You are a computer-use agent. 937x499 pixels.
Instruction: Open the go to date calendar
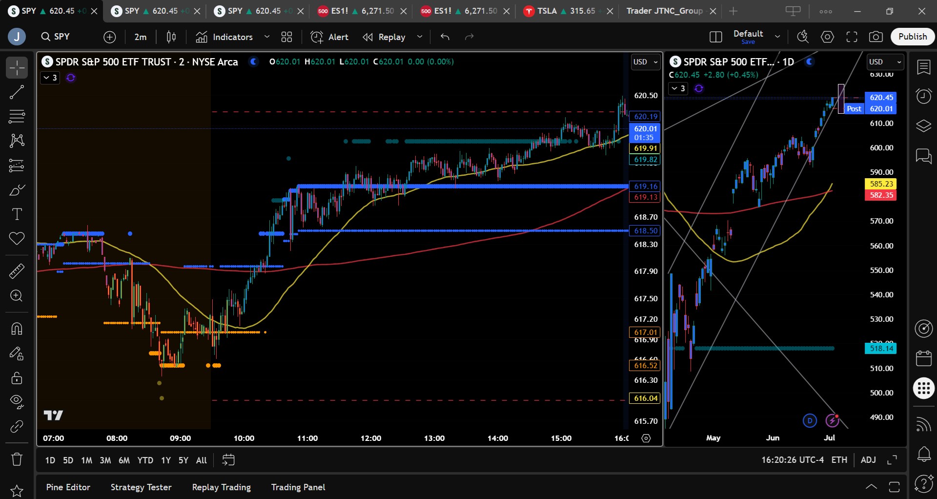click(228, 460)
